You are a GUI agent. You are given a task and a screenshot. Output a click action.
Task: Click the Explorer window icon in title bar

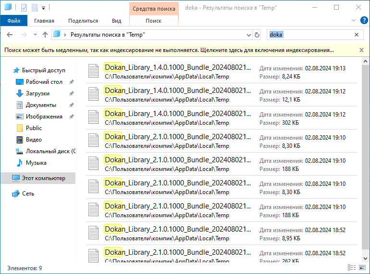8,7
